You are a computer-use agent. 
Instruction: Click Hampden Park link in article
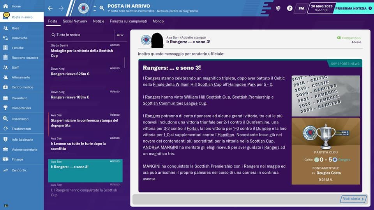[242, 85]
